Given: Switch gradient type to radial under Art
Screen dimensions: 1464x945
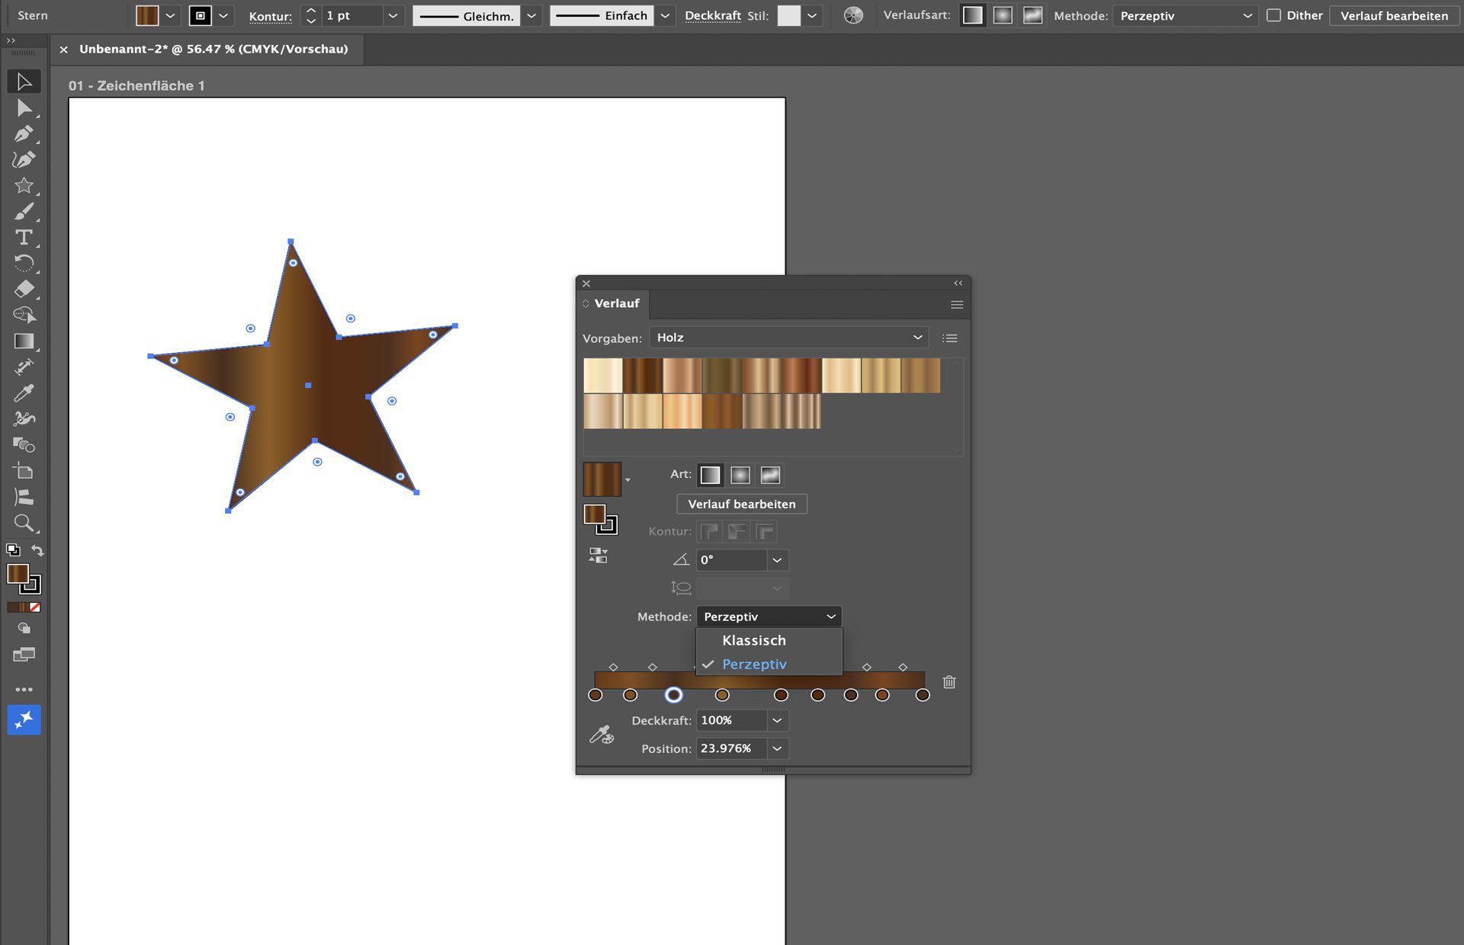Looking at the screenshot, I should [740, 475].
